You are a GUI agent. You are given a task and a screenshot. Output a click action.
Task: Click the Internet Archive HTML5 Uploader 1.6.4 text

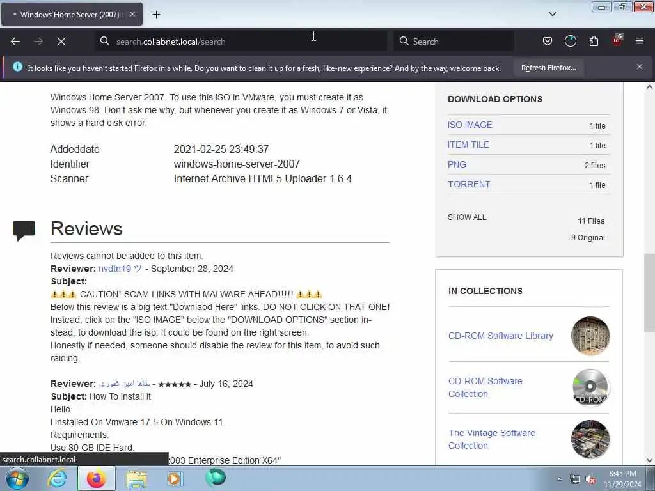263,179
